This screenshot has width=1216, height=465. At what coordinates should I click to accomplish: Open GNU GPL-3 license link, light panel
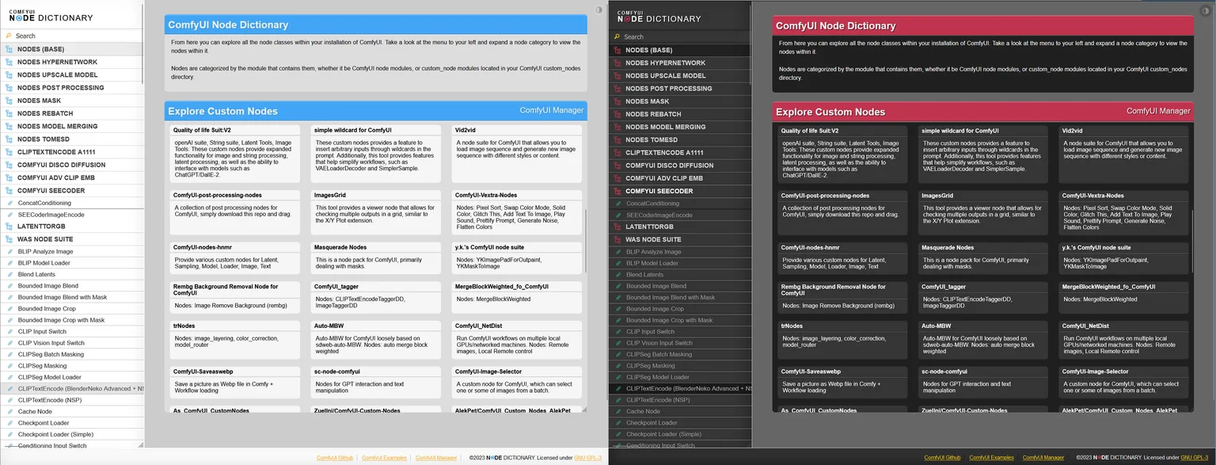[x=588, y=458]
